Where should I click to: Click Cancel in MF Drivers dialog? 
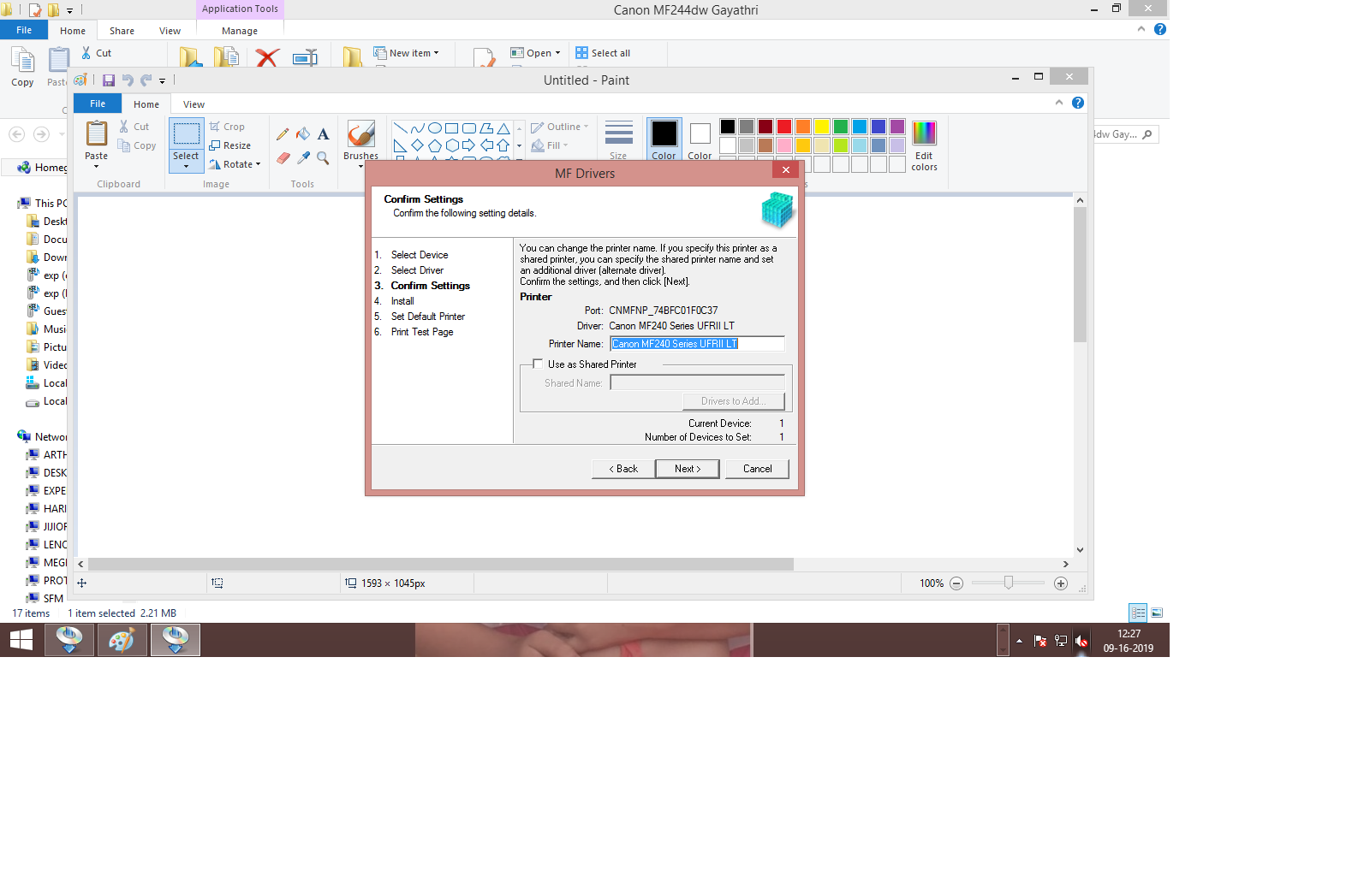(x=757, y=469)
